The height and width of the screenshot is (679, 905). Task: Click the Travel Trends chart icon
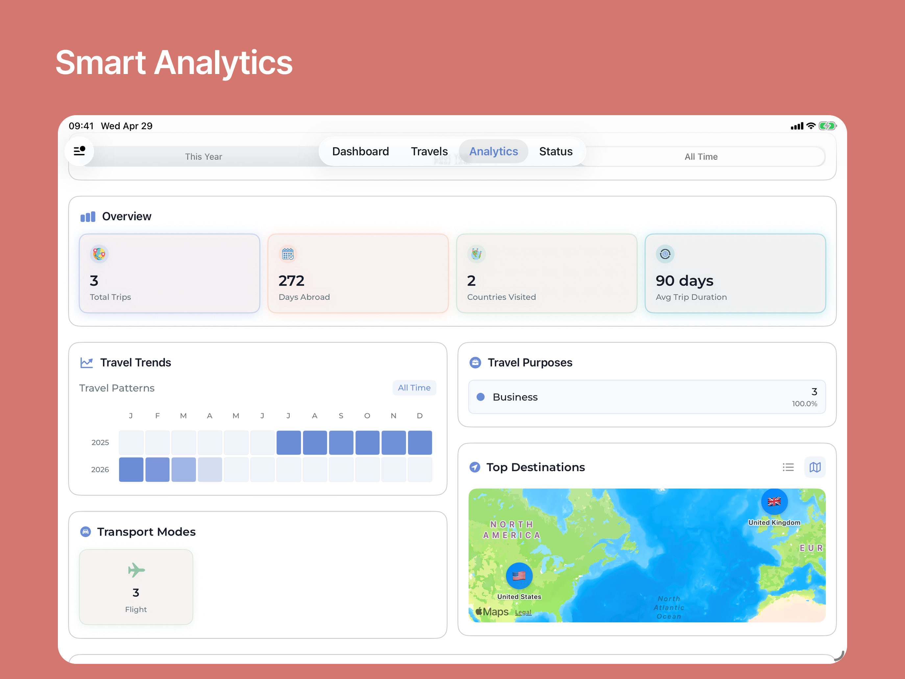(x=87, y=363)
